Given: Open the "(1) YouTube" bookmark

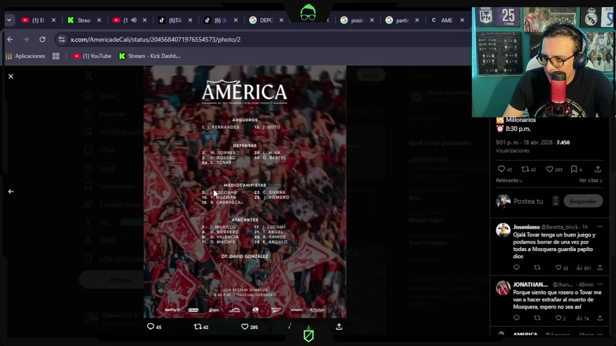Looking at the screenshot, I should 92,56.
